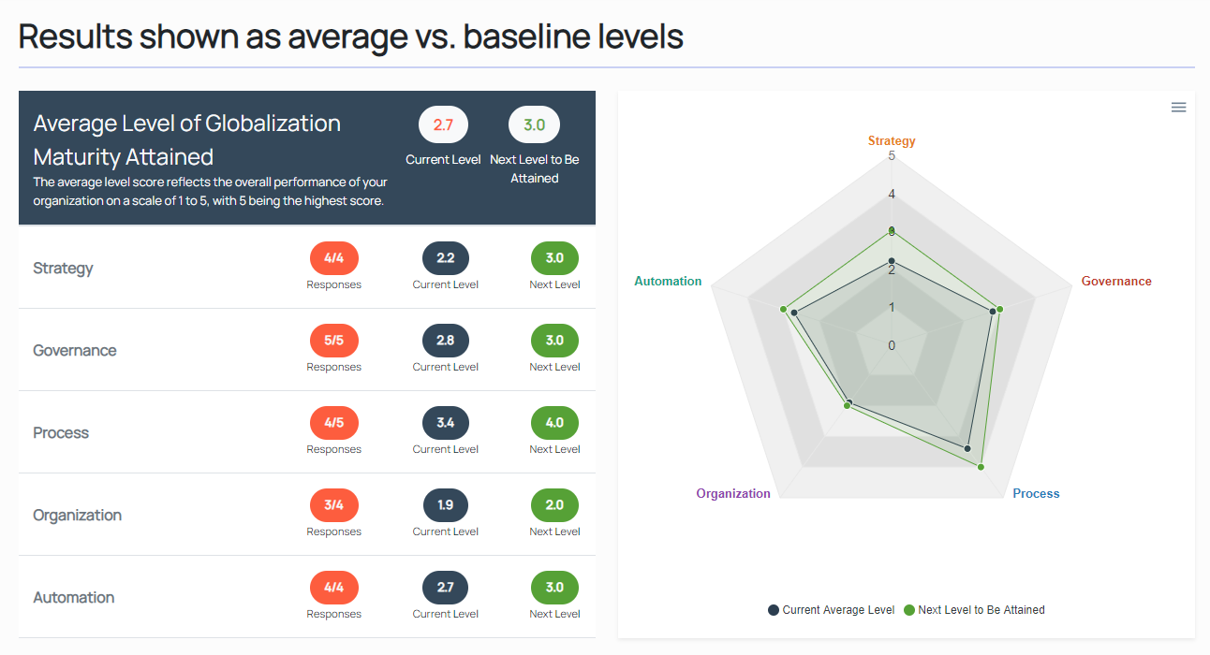Open the chart hamburger menu
Viewport: 1210px width, 655px height.
(x=1178, y=108)
